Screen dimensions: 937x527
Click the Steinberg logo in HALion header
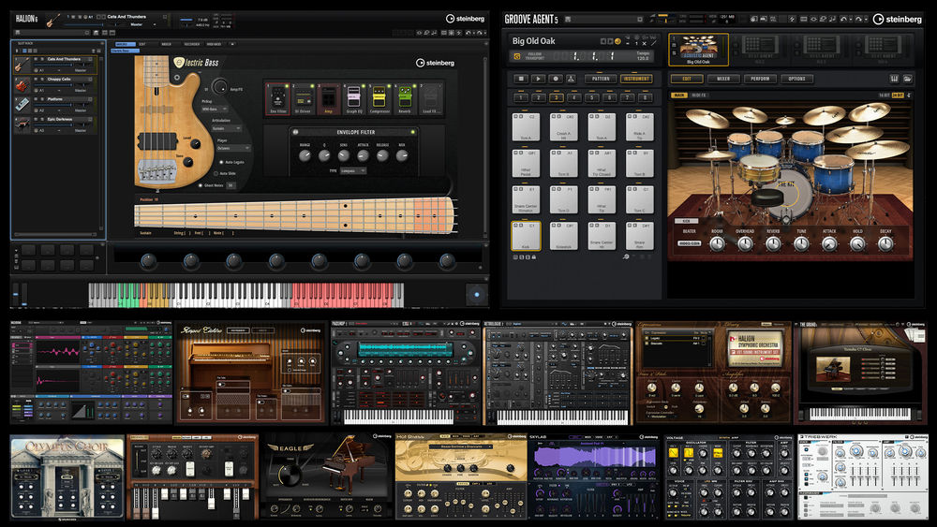(465, 19)
